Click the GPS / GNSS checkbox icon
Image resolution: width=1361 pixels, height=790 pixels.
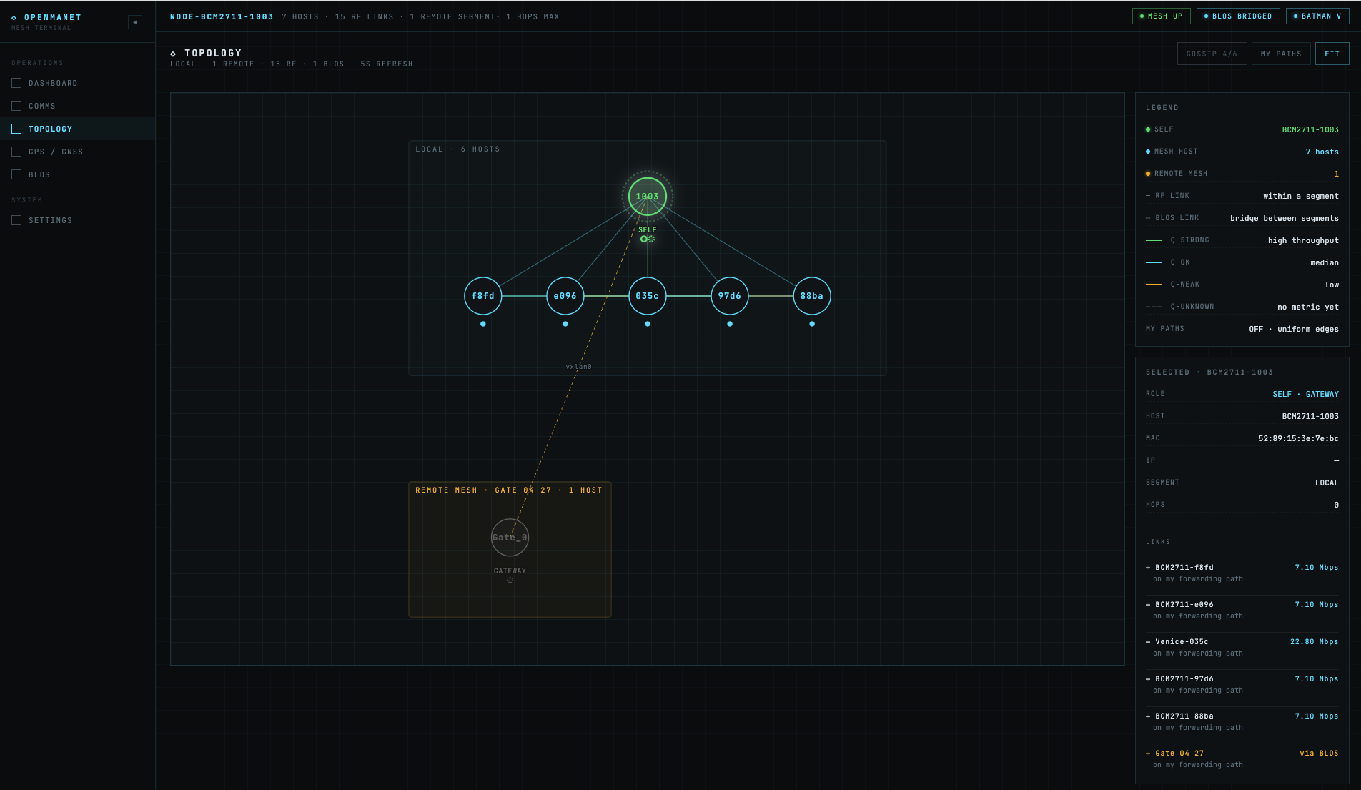16,152
